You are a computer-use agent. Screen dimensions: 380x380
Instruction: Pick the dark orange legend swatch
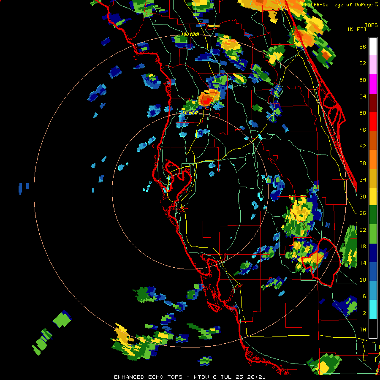(373, 140)
